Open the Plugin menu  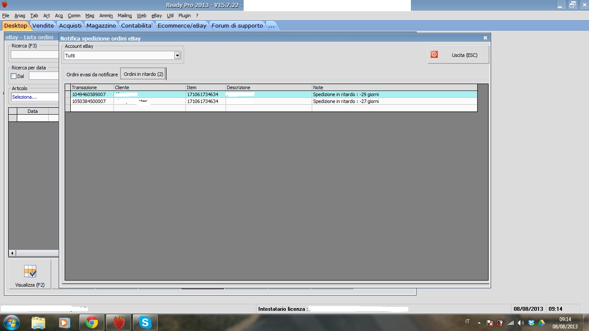(185, 16)
